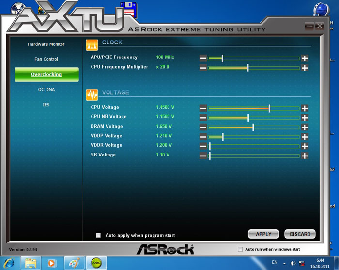
Task: Launch Windows Media Player from taskbar
Action: pos(51,263)
